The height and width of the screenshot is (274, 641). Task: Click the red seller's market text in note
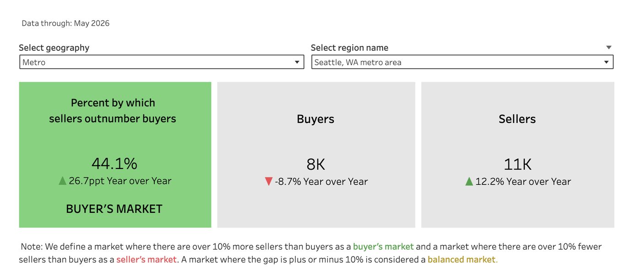[x=147, y=259]
